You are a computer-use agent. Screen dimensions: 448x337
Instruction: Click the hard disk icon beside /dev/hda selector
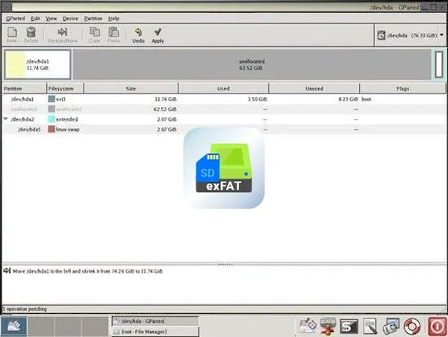382,35
